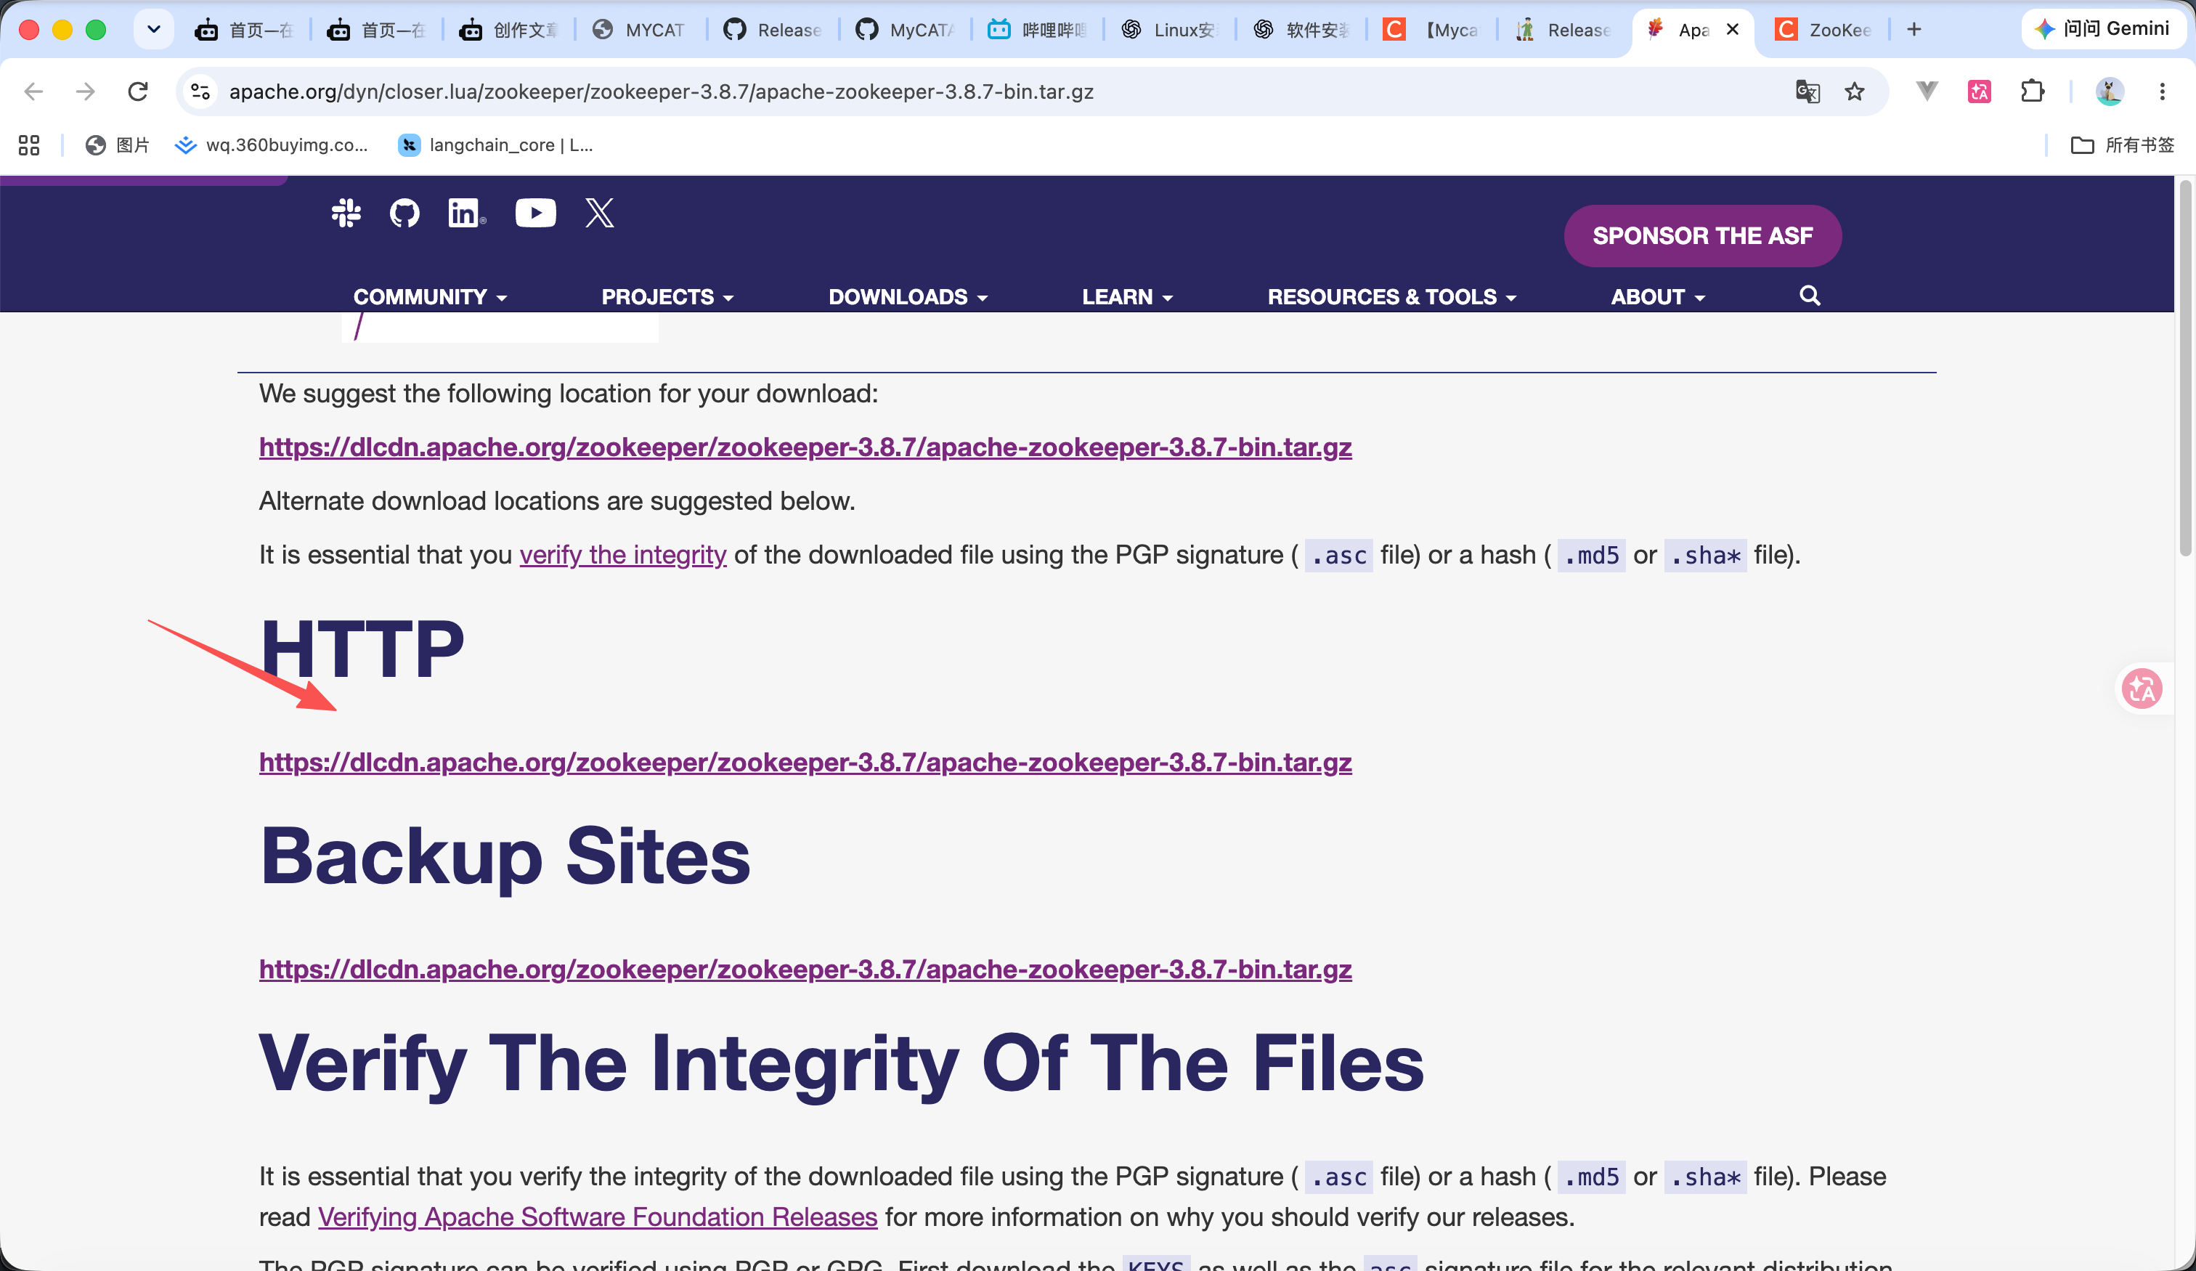2196x1271 pixels.
Task: Open the Slack icon in header
Action: coord(346,213)
